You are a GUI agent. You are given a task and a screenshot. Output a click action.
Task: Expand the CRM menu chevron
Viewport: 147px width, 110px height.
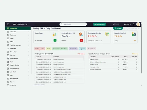point(29,42)
